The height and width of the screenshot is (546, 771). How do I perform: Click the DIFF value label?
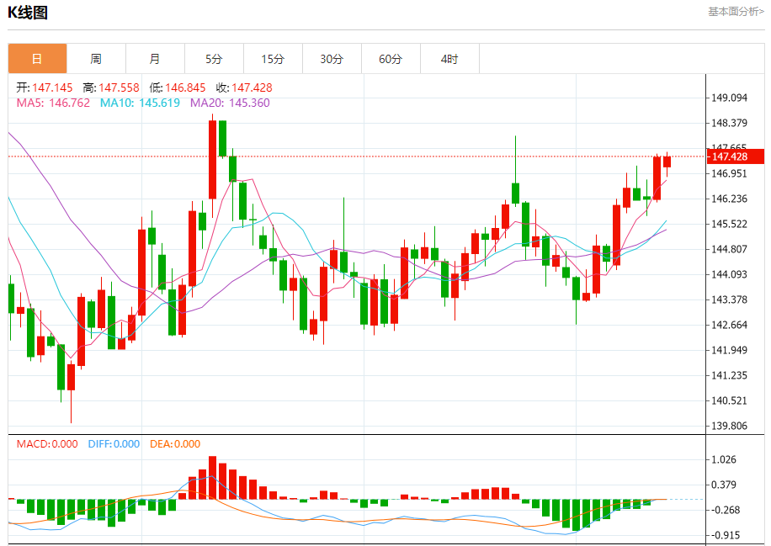[x=114, y=443]
